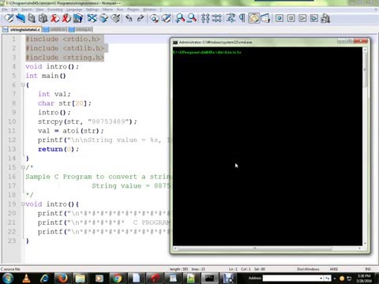This screenshot has height=284, width=379.
Task: Play back the recorded macro
Action: (x=302, y=18)
